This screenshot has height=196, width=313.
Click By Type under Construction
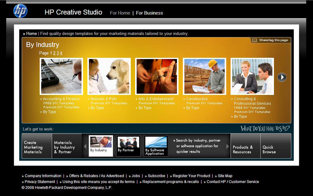point(192,108)
